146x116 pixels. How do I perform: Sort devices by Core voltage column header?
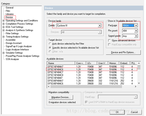(80, 63)
